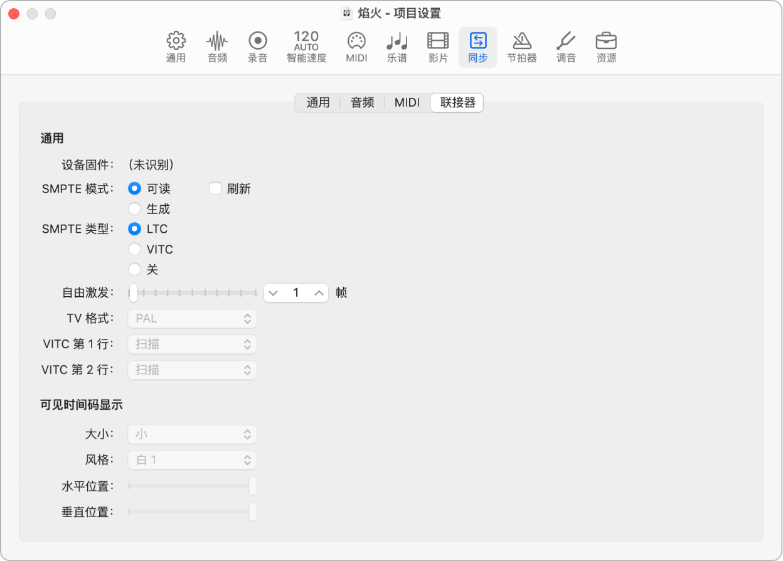This screenshot has height=561, width=783.
Task: Open the 乐谱 score settings
Action: tap(397, 47)
